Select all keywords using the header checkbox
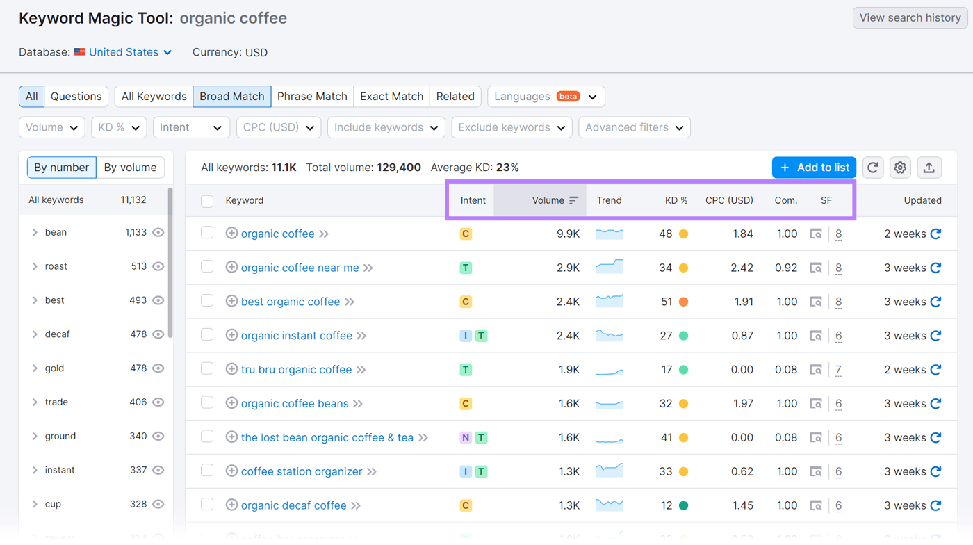973x545 pixels. [206, 201]
